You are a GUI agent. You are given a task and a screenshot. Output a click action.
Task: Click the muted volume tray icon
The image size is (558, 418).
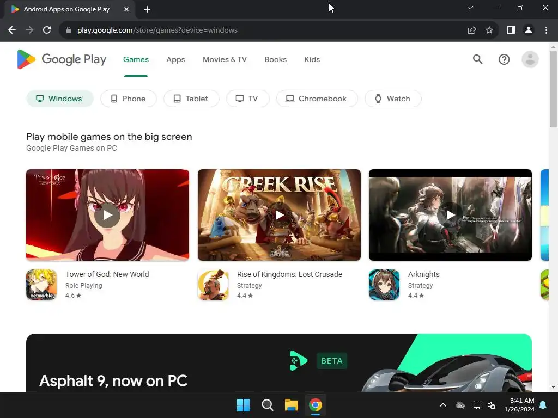click(x=492, y=405)
